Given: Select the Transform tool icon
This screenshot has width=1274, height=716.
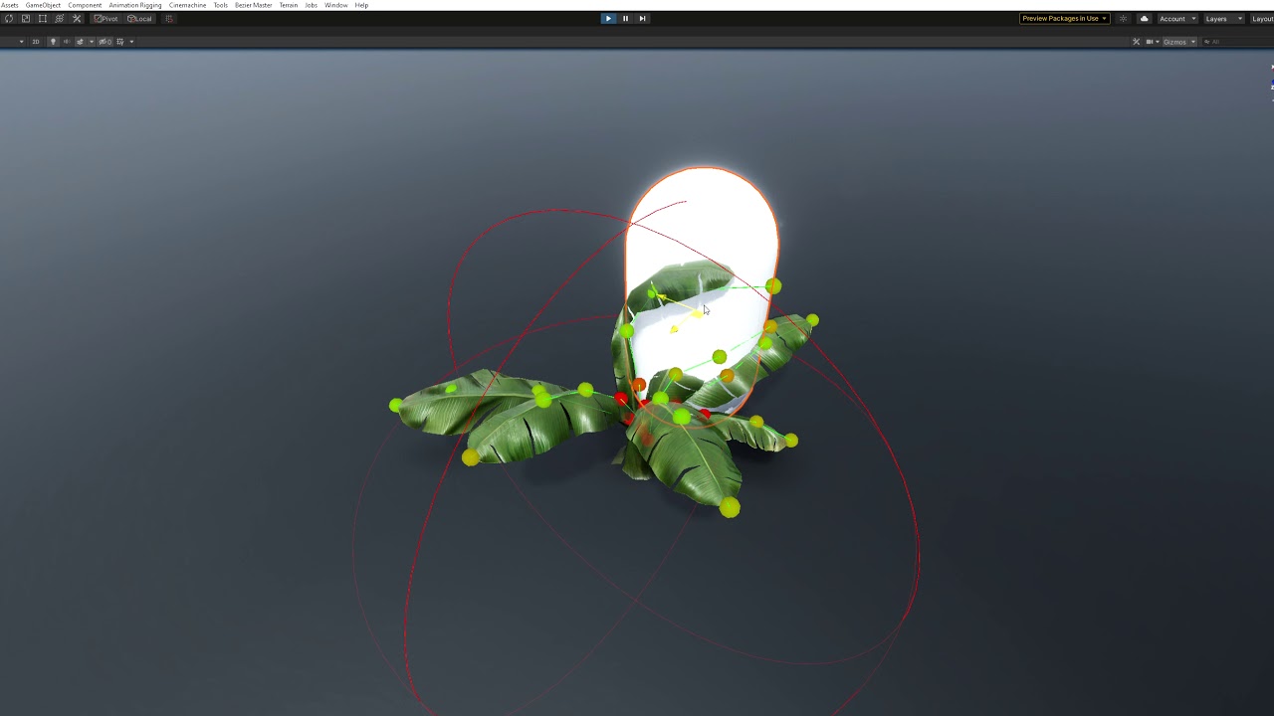Looking at the screenshot, I should click(x=60, y=19).
